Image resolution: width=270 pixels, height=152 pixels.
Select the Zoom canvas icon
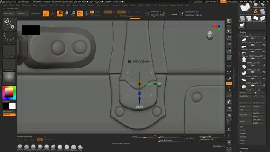229,38
